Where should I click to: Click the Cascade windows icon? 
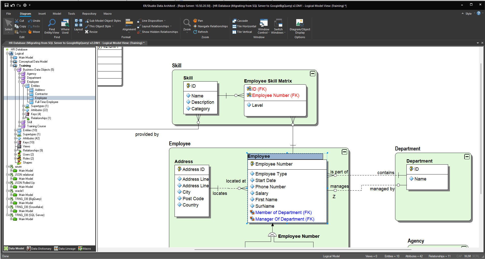tap(234, 21)
